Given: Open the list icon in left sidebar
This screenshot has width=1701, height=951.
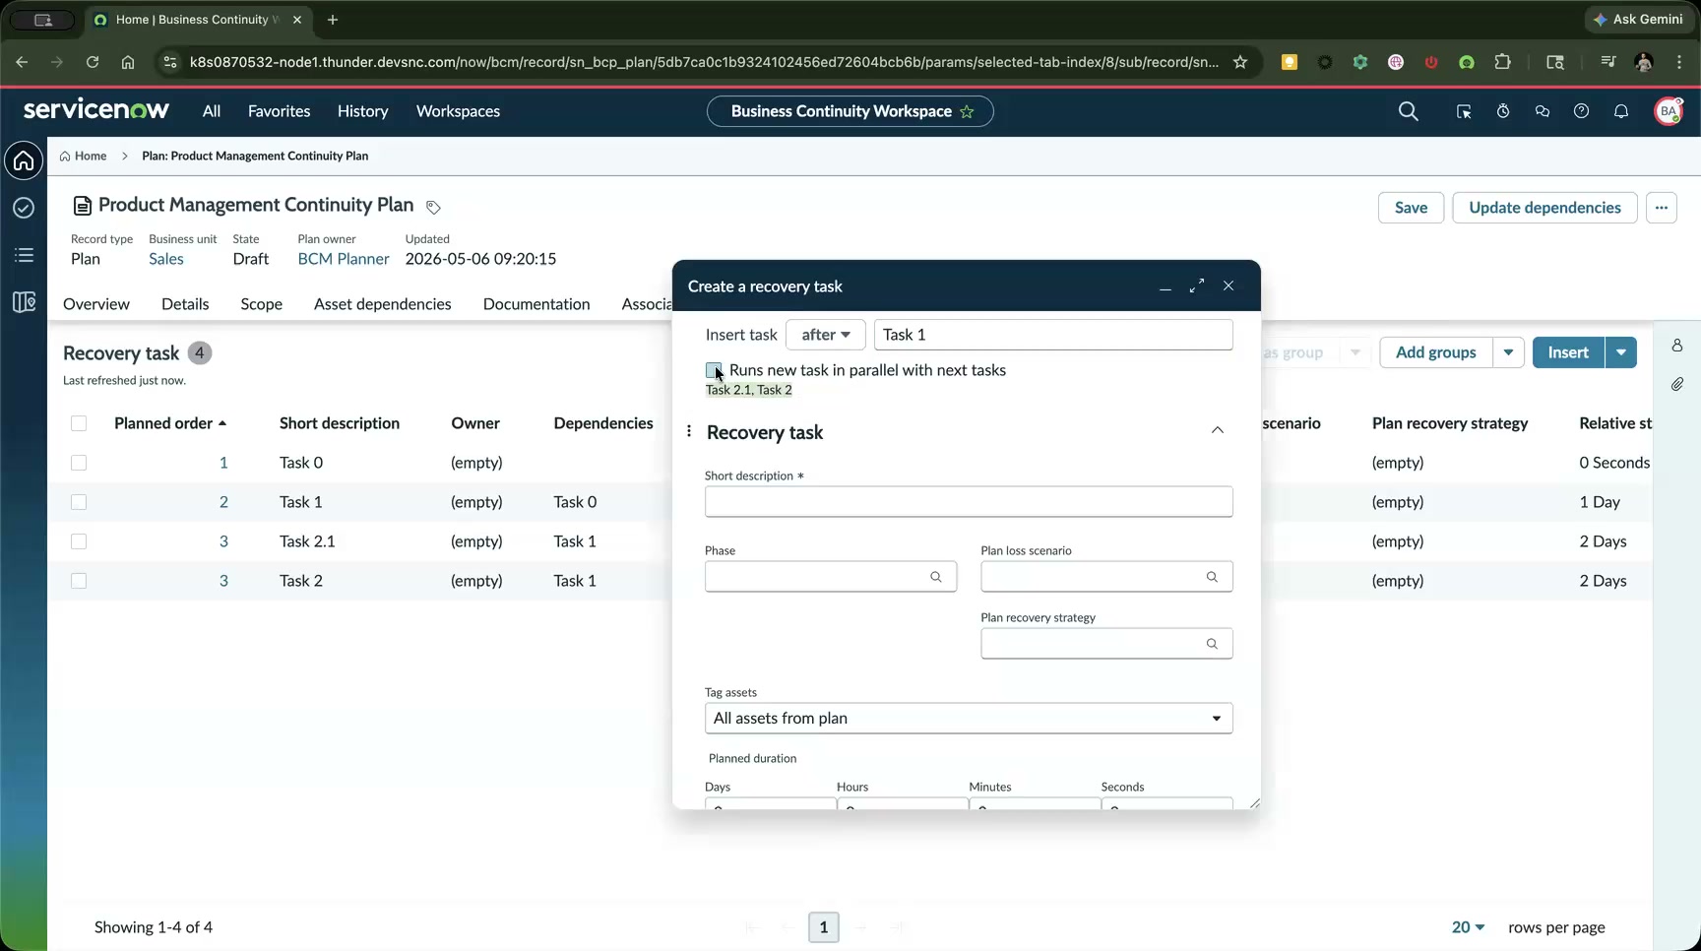Looking at the screenshot, I should coord(24,255).
